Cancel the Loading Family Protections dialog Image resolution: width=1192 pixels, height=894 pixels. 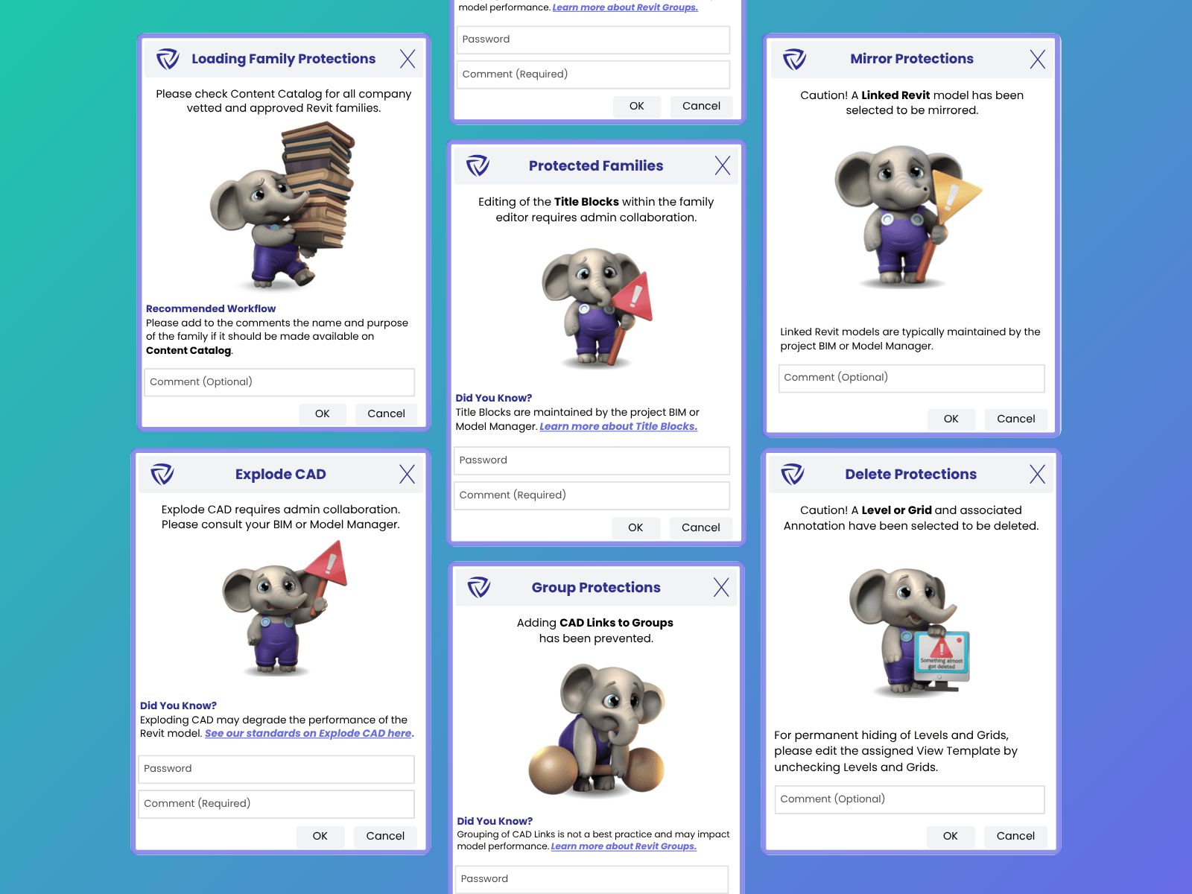[386, 413]
